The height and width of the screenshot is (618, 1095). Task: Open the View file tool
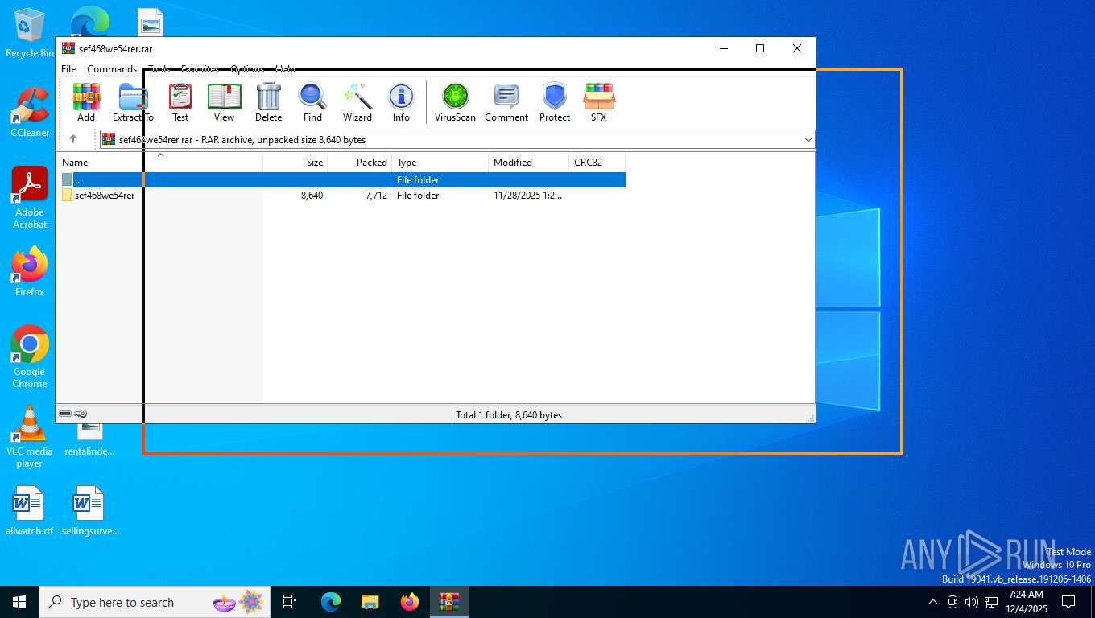click(224, 103)
